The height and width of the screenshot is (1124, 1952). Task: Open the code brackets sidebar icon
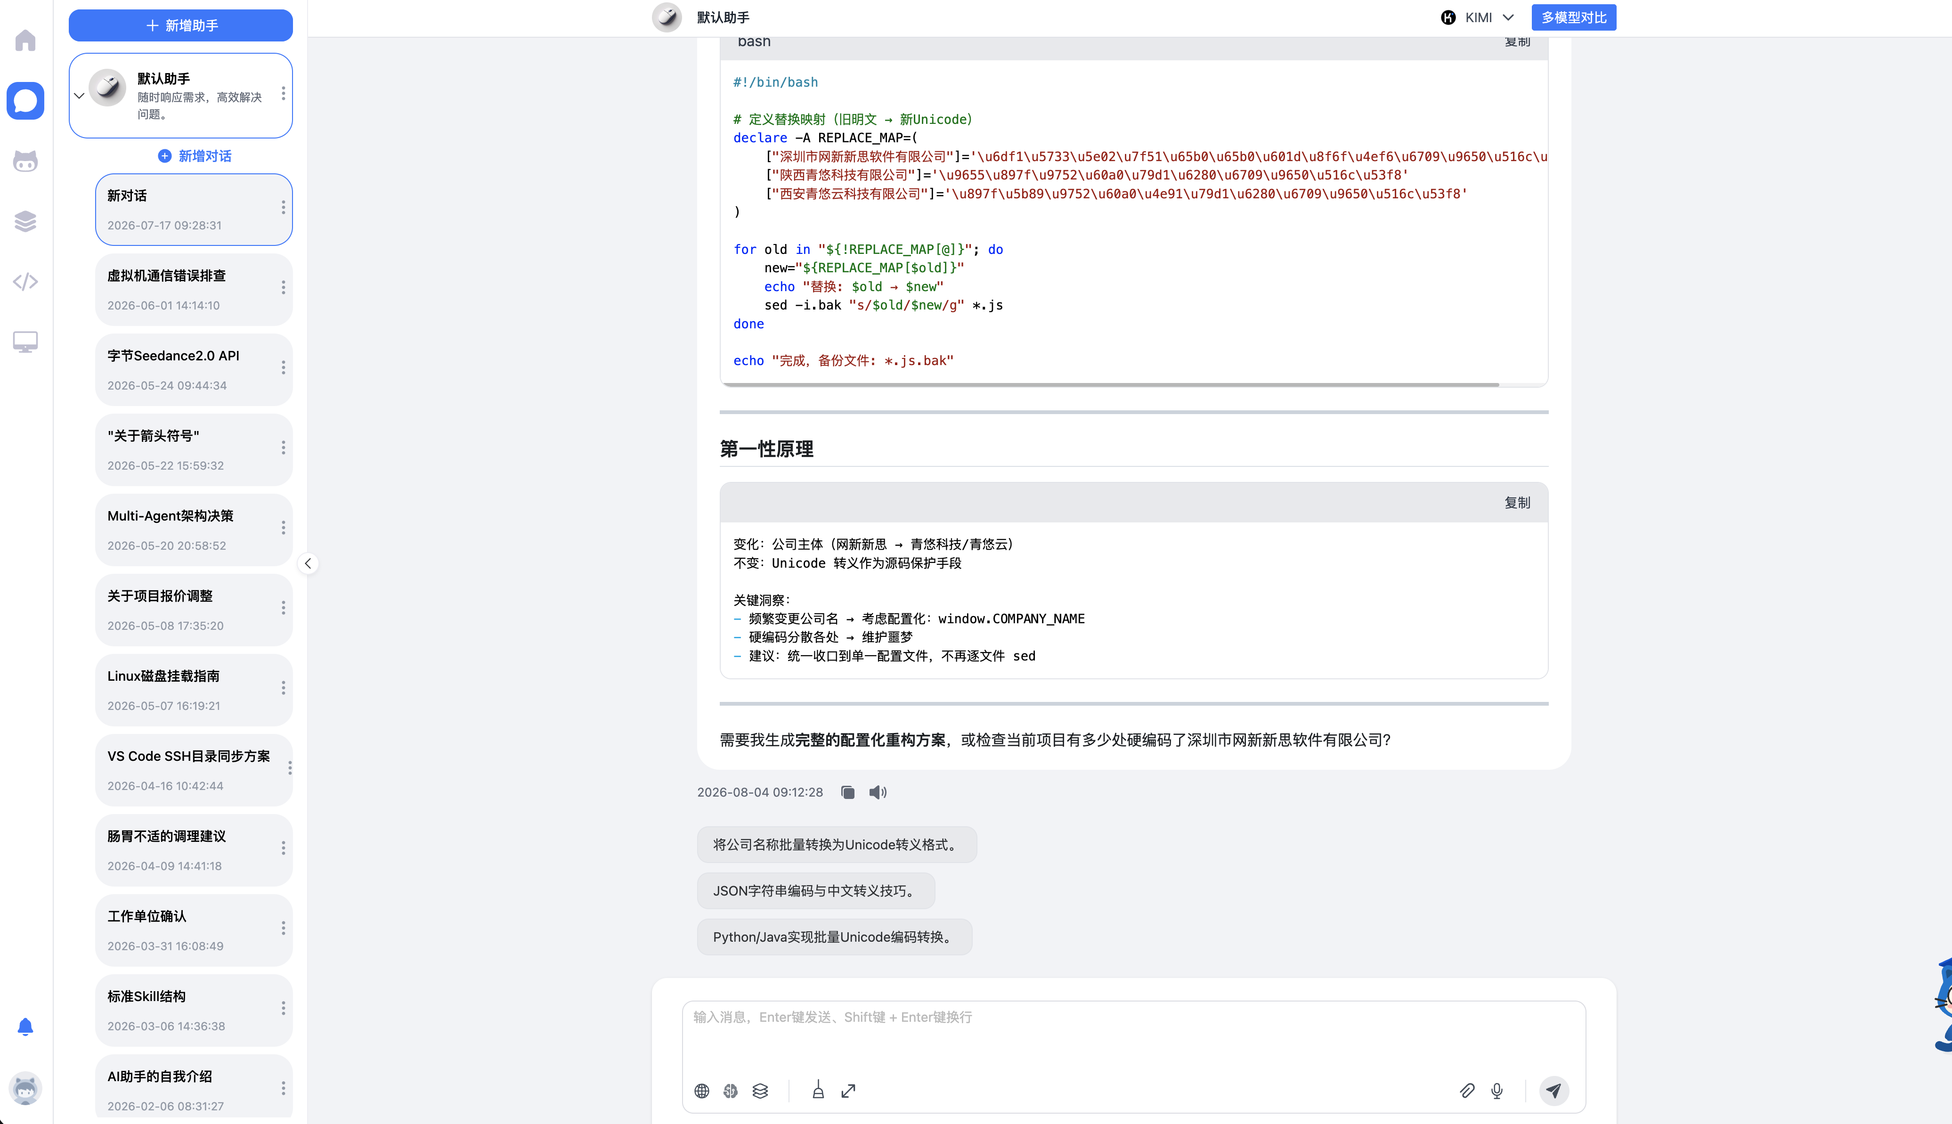coord(25,282)
